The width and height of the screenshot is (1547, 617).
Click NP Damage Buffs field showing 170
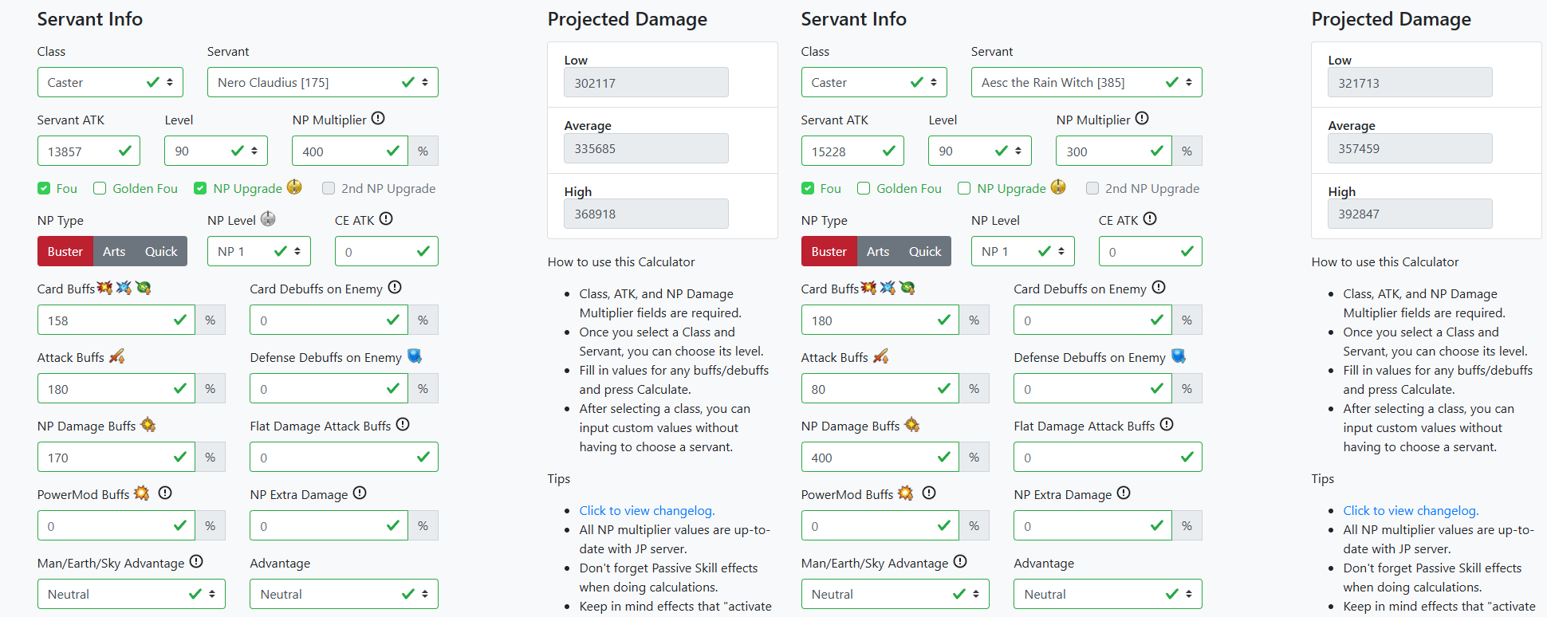(x=116, y=457)
